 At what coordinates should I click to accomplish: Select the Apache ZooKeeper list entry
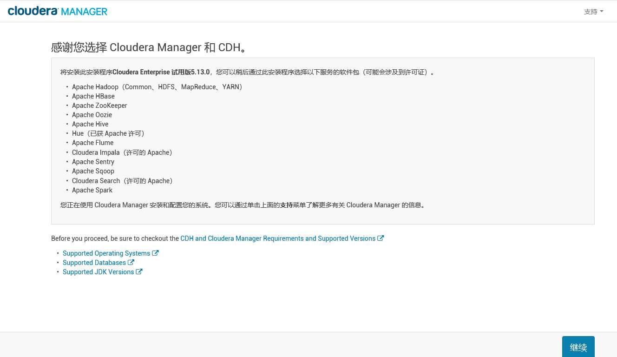point(99,106)
